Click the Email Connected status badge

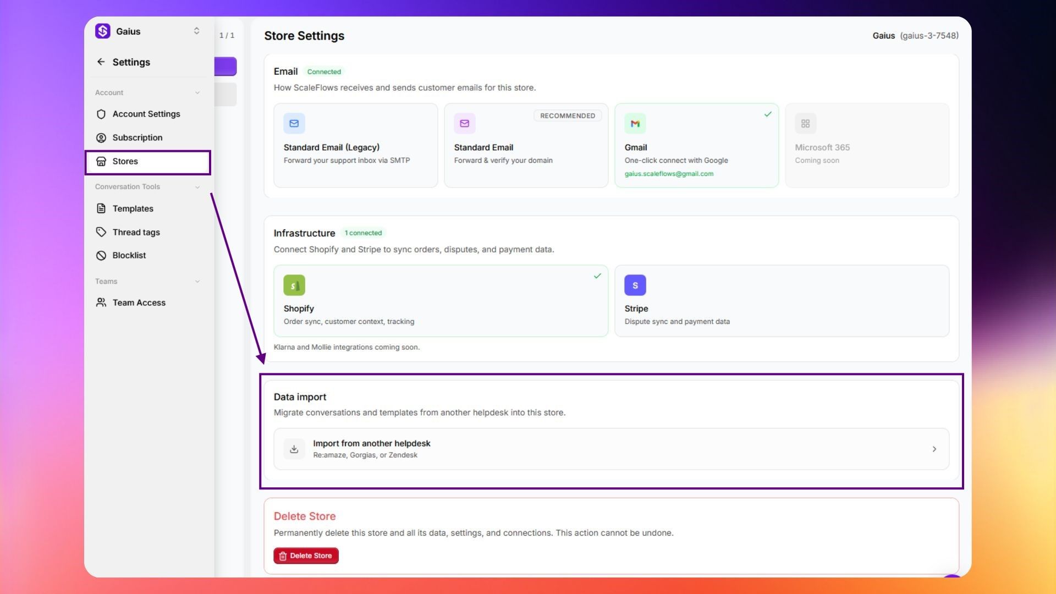324,71
